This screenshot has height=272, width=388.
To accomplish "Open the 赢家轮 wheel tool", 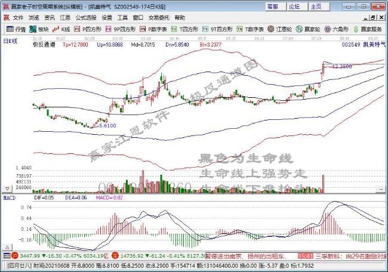I will pyautogui.click(x=308, y=29).
